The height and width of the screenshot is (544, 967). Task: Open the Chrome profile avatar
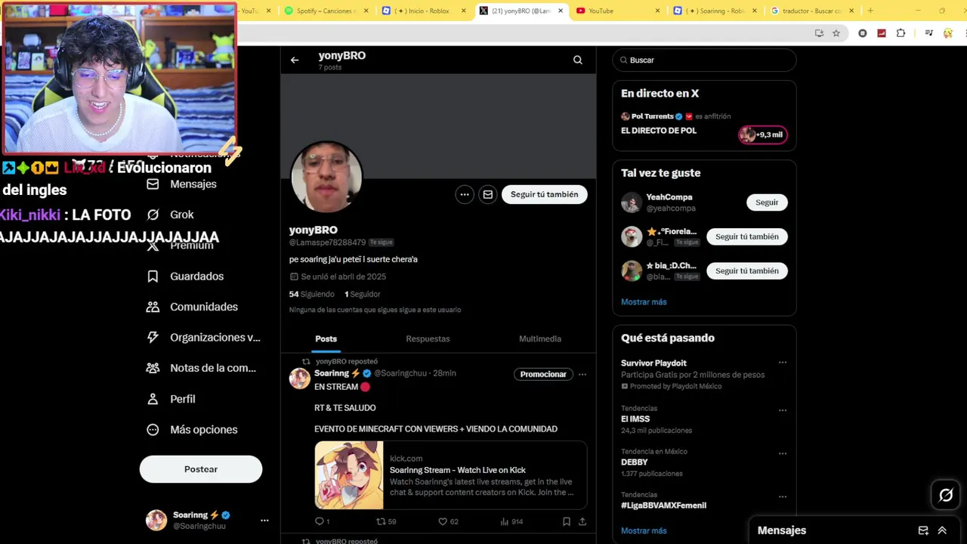(948, 33)
